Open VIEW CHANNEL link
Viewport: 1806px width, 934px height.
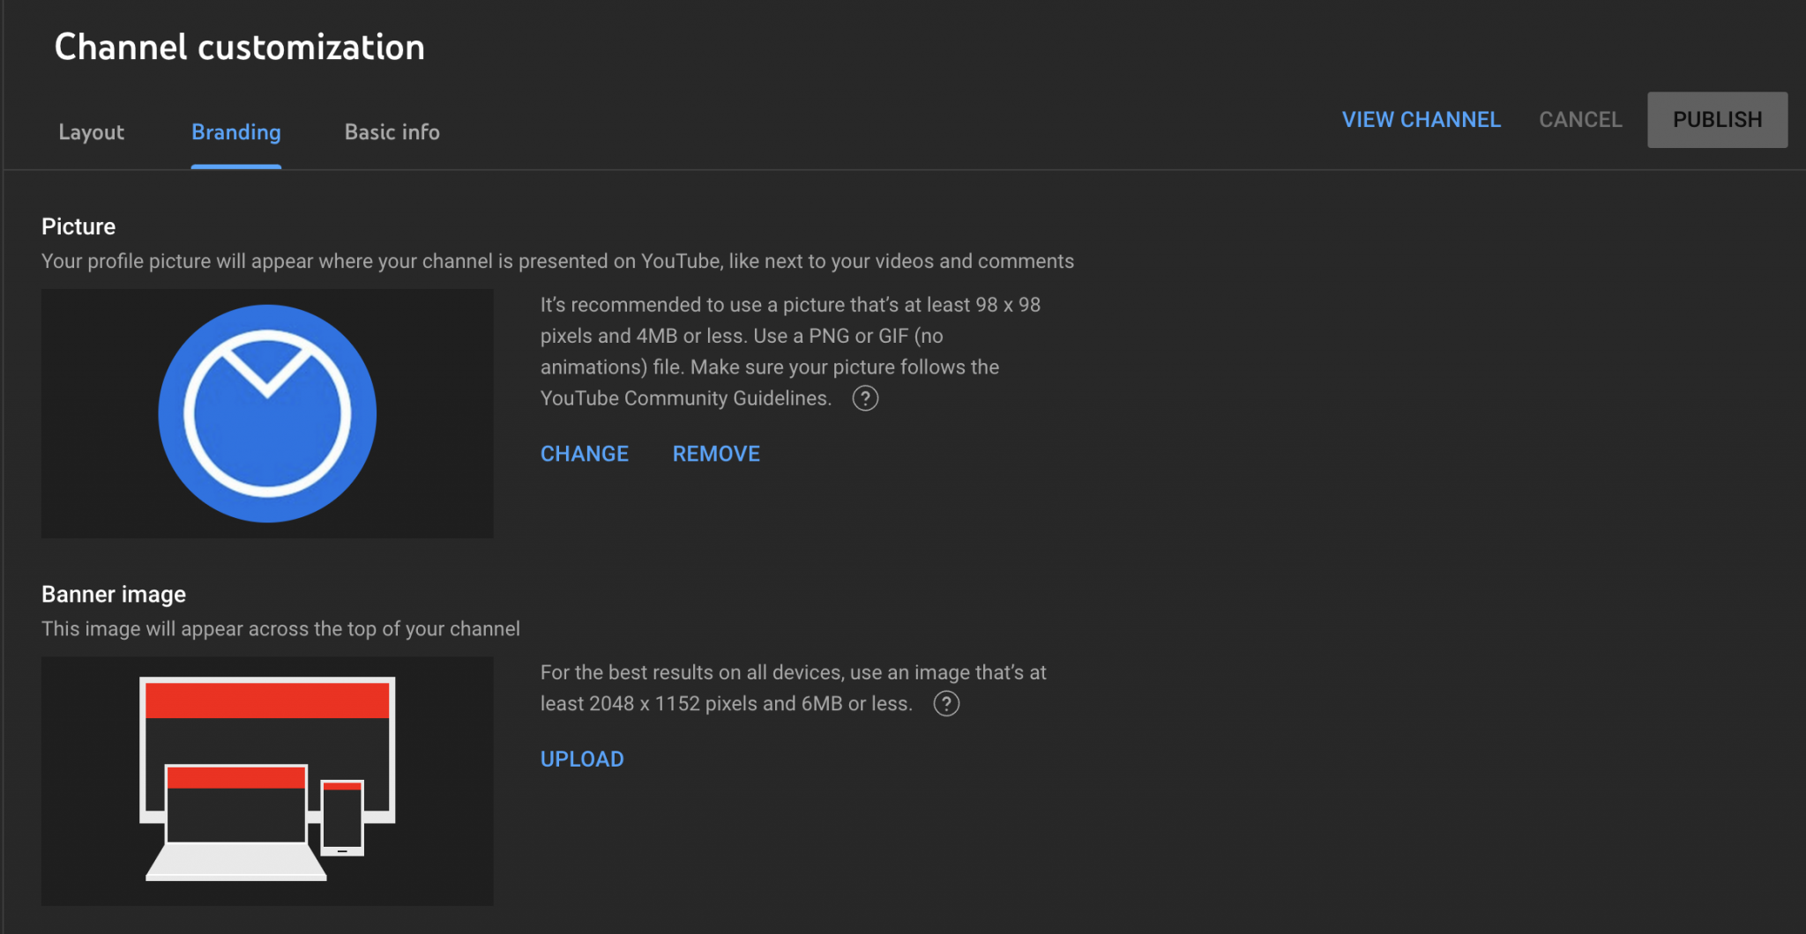click(1421, 120)
